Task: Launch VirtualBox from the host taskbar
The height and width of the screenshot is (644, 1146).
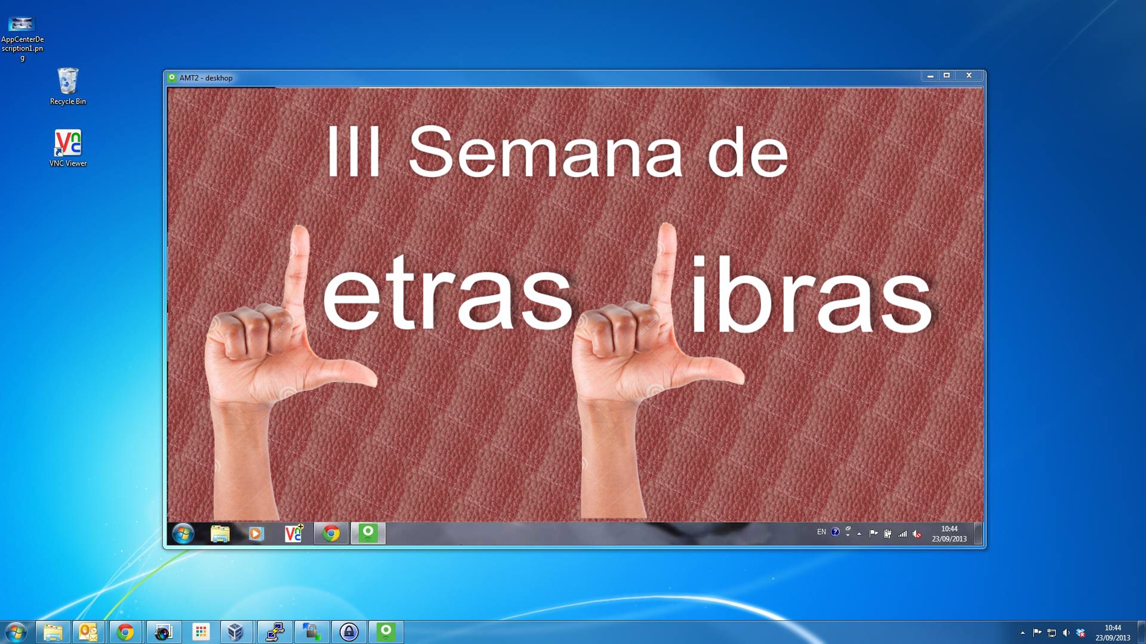Action: (236, 632)
